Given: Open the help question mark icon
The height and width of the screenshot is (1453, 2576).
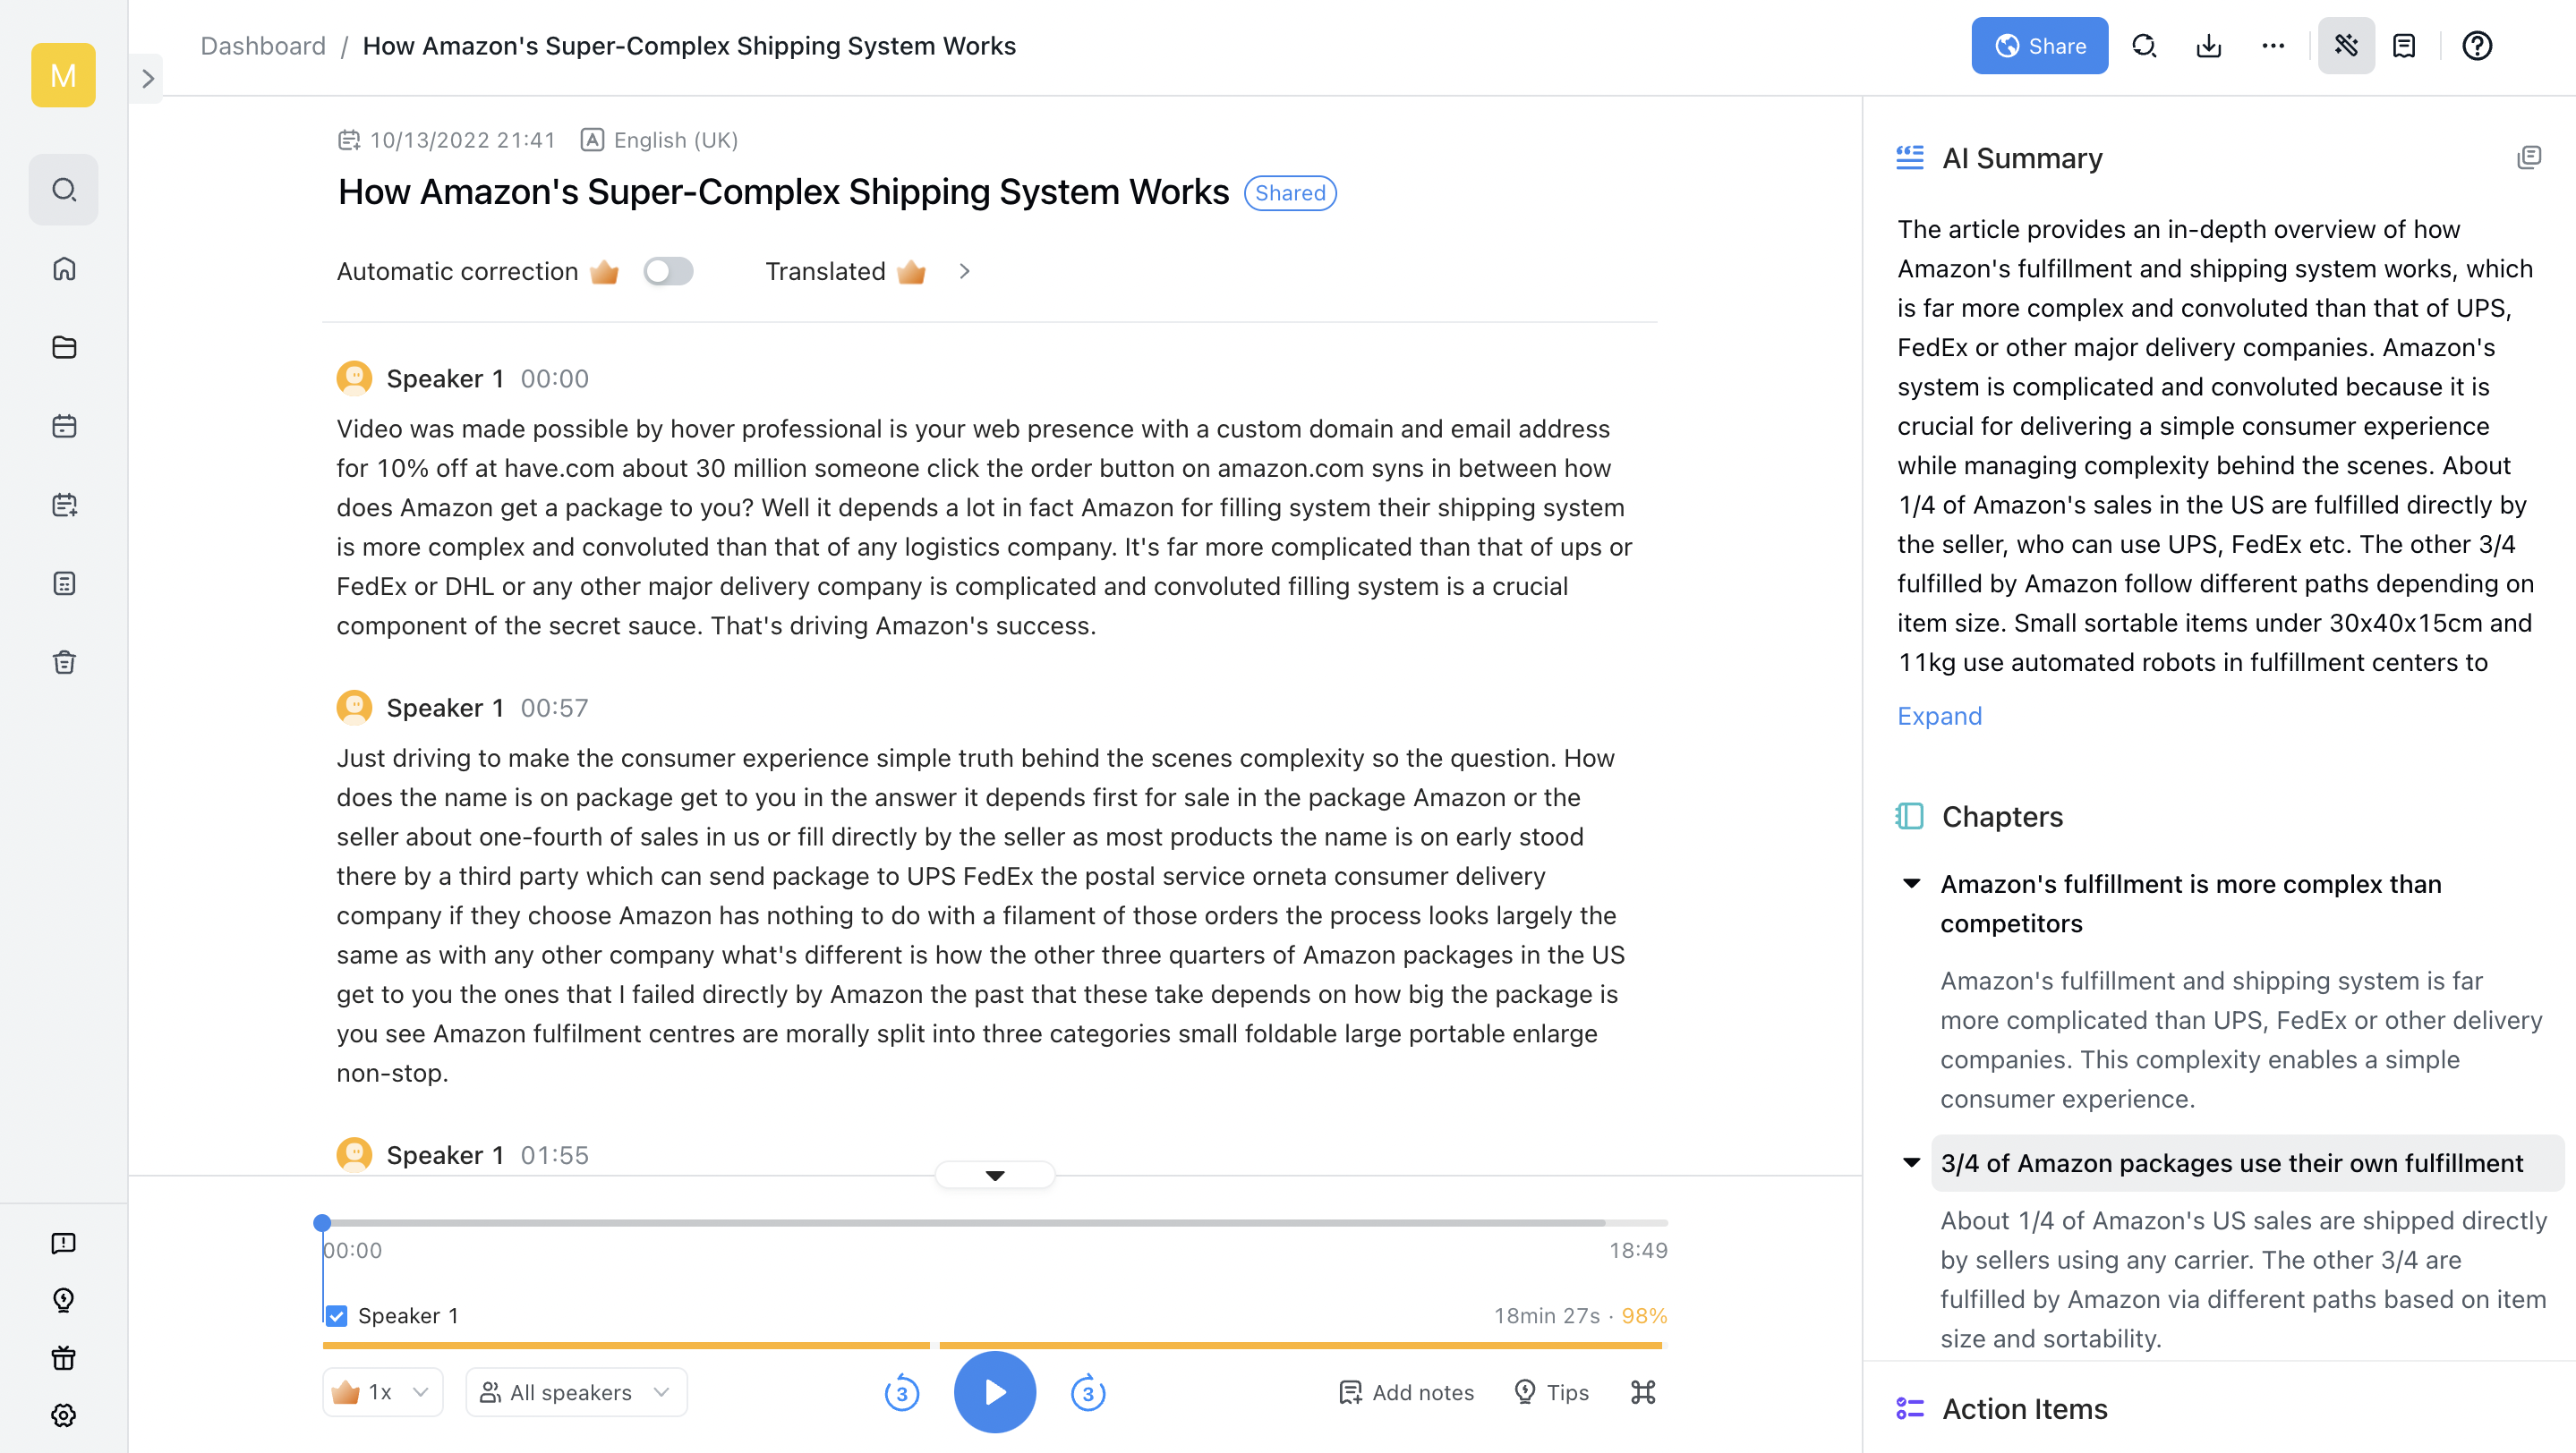Looking at the screenshot, I should pos(2477,46).
